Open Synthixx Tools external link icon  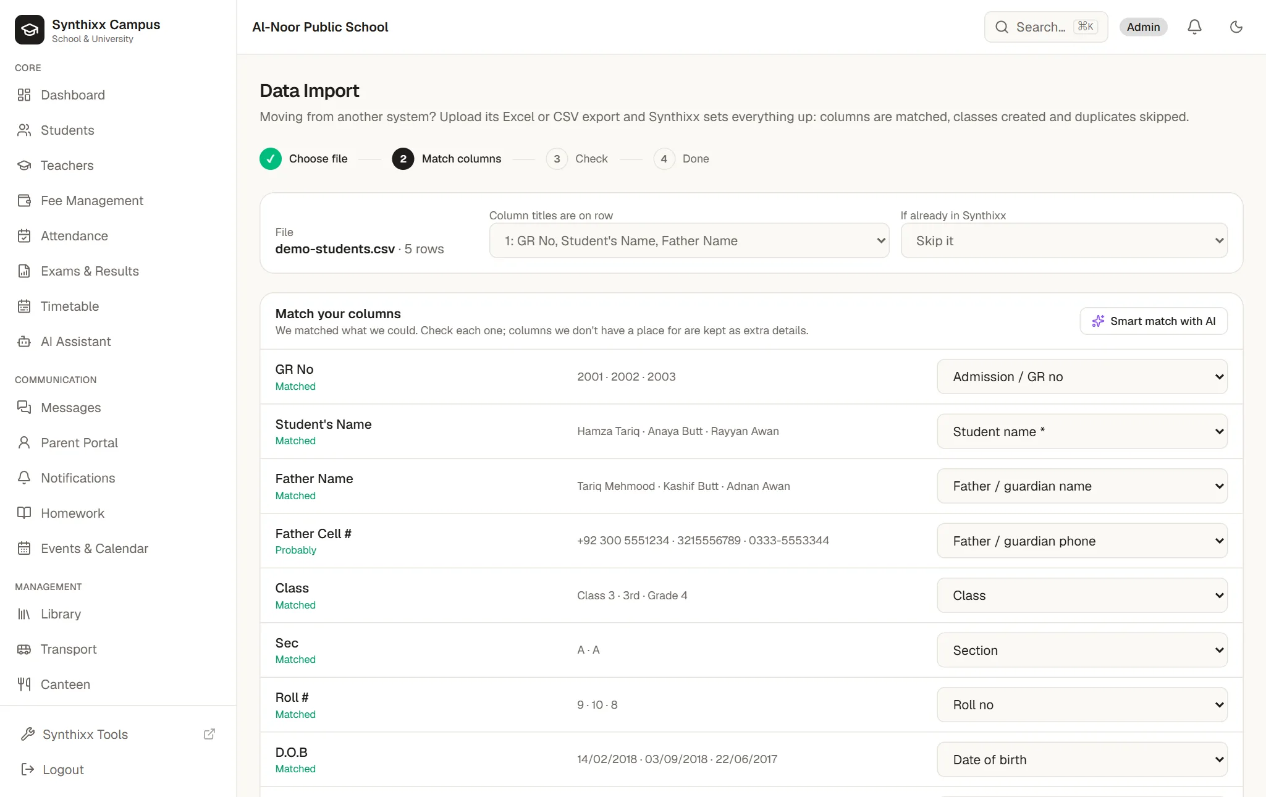pyautogui.click(x=209, y=734)
